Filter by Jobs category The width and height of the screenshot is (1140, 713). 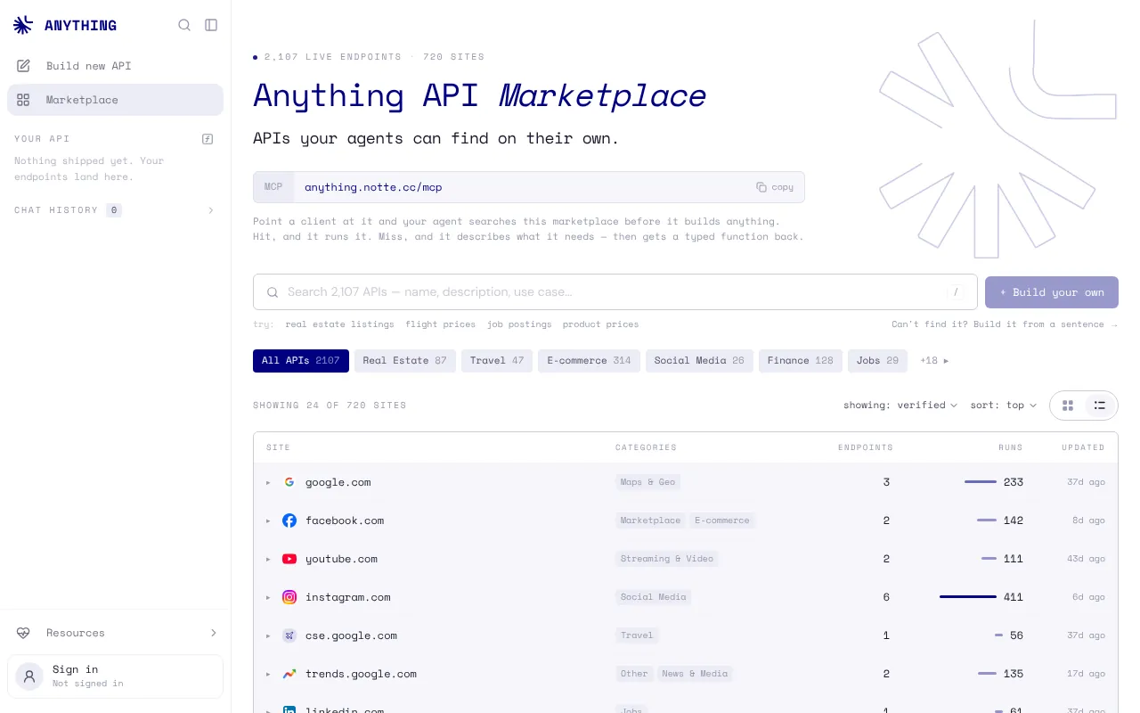click(878, 361)
